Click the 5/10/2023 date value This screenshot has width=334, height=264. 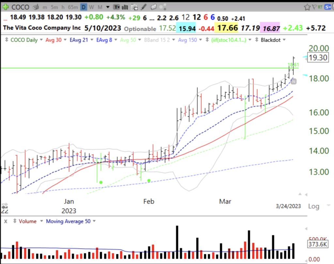point(103,28)
